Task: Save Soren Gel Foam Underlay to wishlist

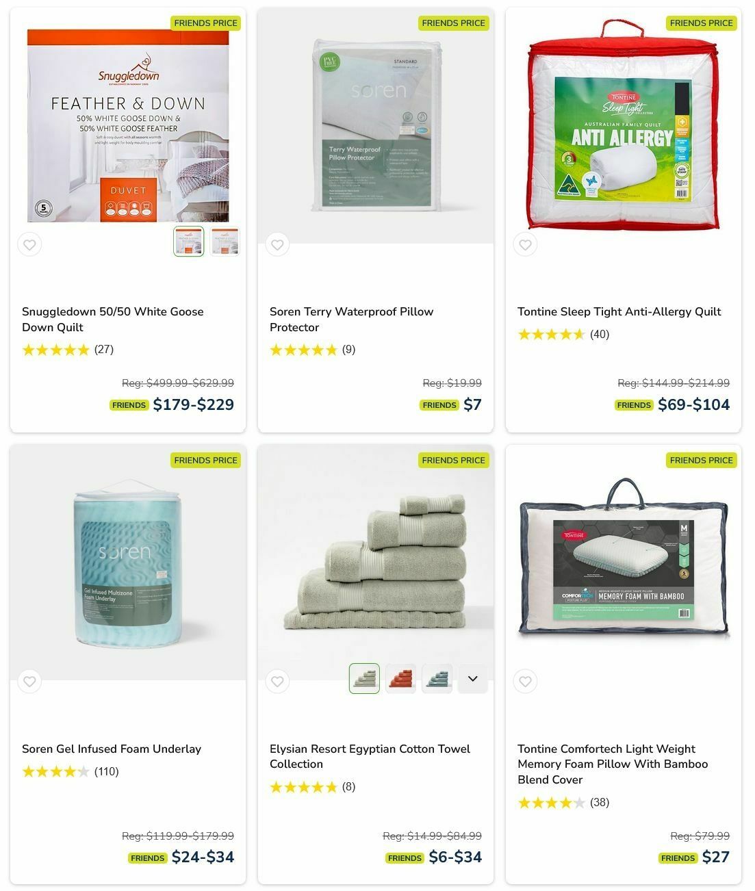Action: 29,682
